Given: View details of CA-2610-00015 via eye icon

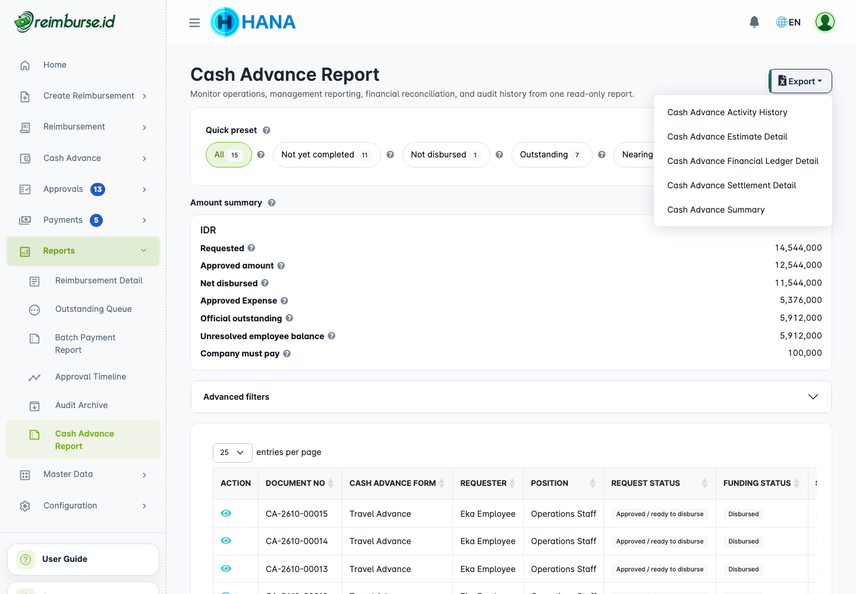Looking at the screenshot, I should [226, 513].
